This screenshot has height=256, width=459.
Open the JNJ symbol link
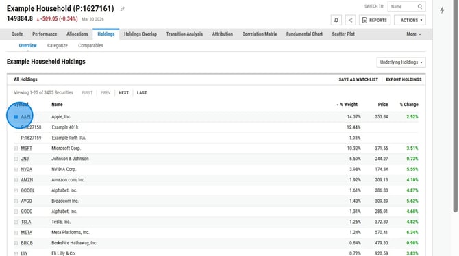[25, 159]
